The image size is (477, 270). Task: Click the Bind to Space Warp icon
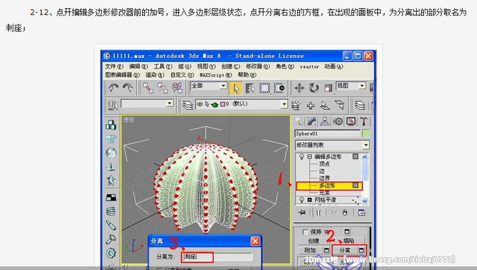pos(177,88)
